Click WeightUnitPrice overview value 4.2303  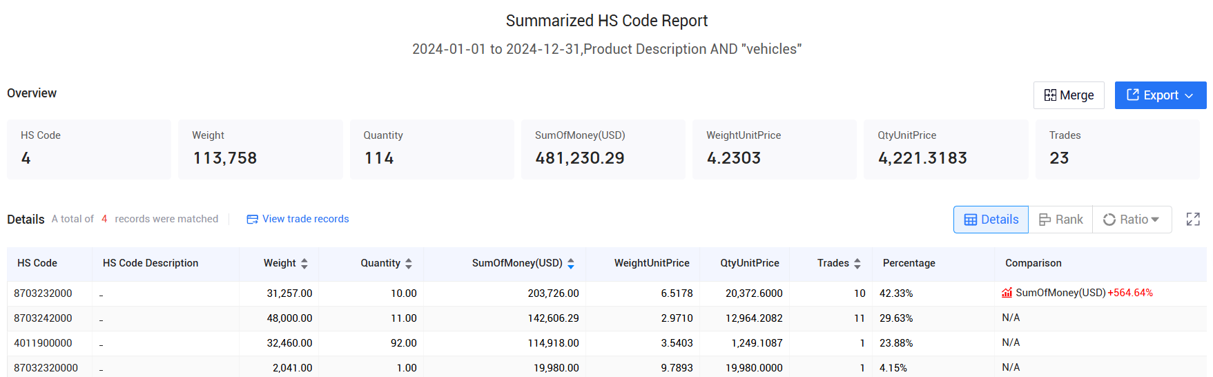click(733, 158)
